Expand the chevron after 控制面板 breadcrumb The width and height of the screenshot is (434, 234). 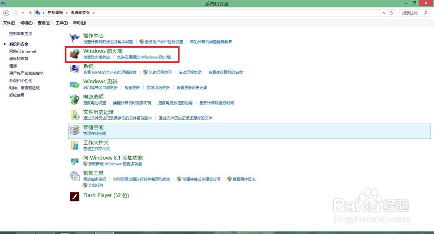pos(67,13)
